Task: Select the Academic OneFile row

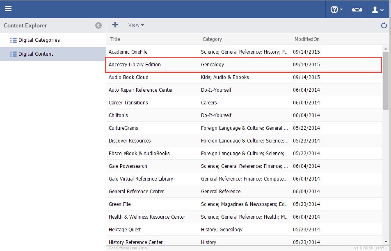Action: pyautogui.click(x=128, y=52)
